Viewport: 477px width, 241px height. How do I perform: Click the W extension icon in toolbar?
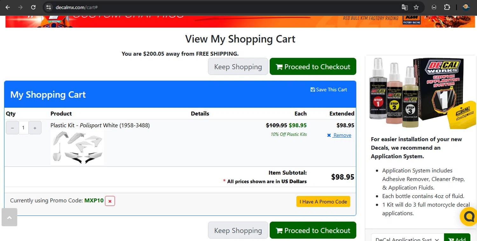[x=434, y=7]
